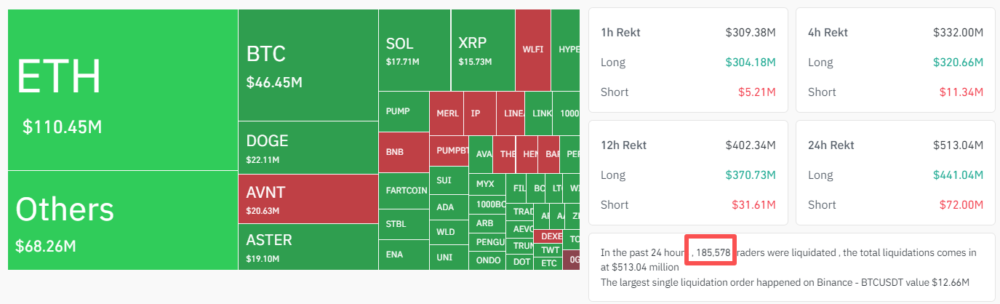Screen dimensions: 1000x304
Task: Click the Others $68.26M block
Action: (122, 220)
